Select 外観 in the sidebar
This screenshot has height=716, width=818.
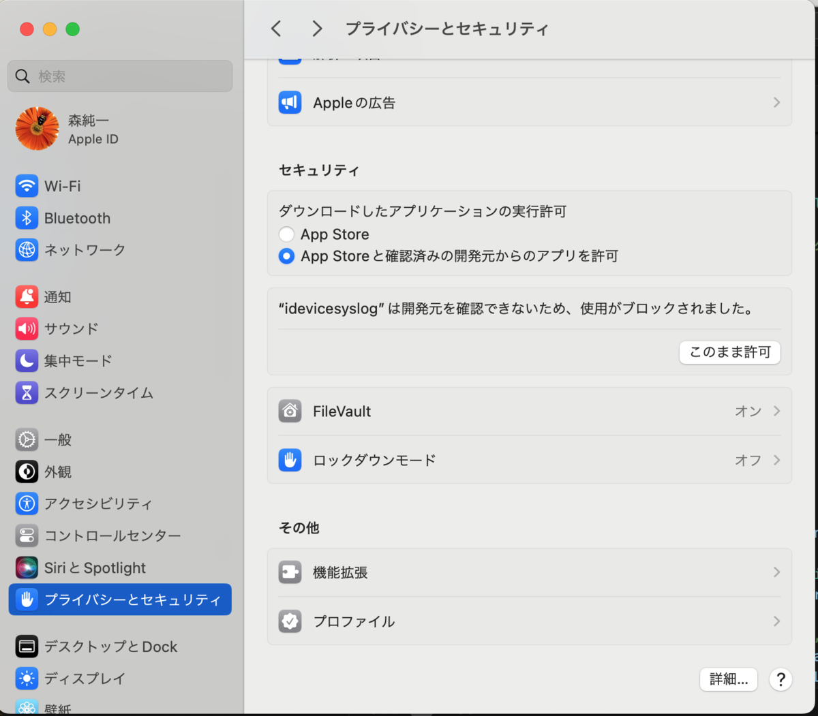point(120,472)
